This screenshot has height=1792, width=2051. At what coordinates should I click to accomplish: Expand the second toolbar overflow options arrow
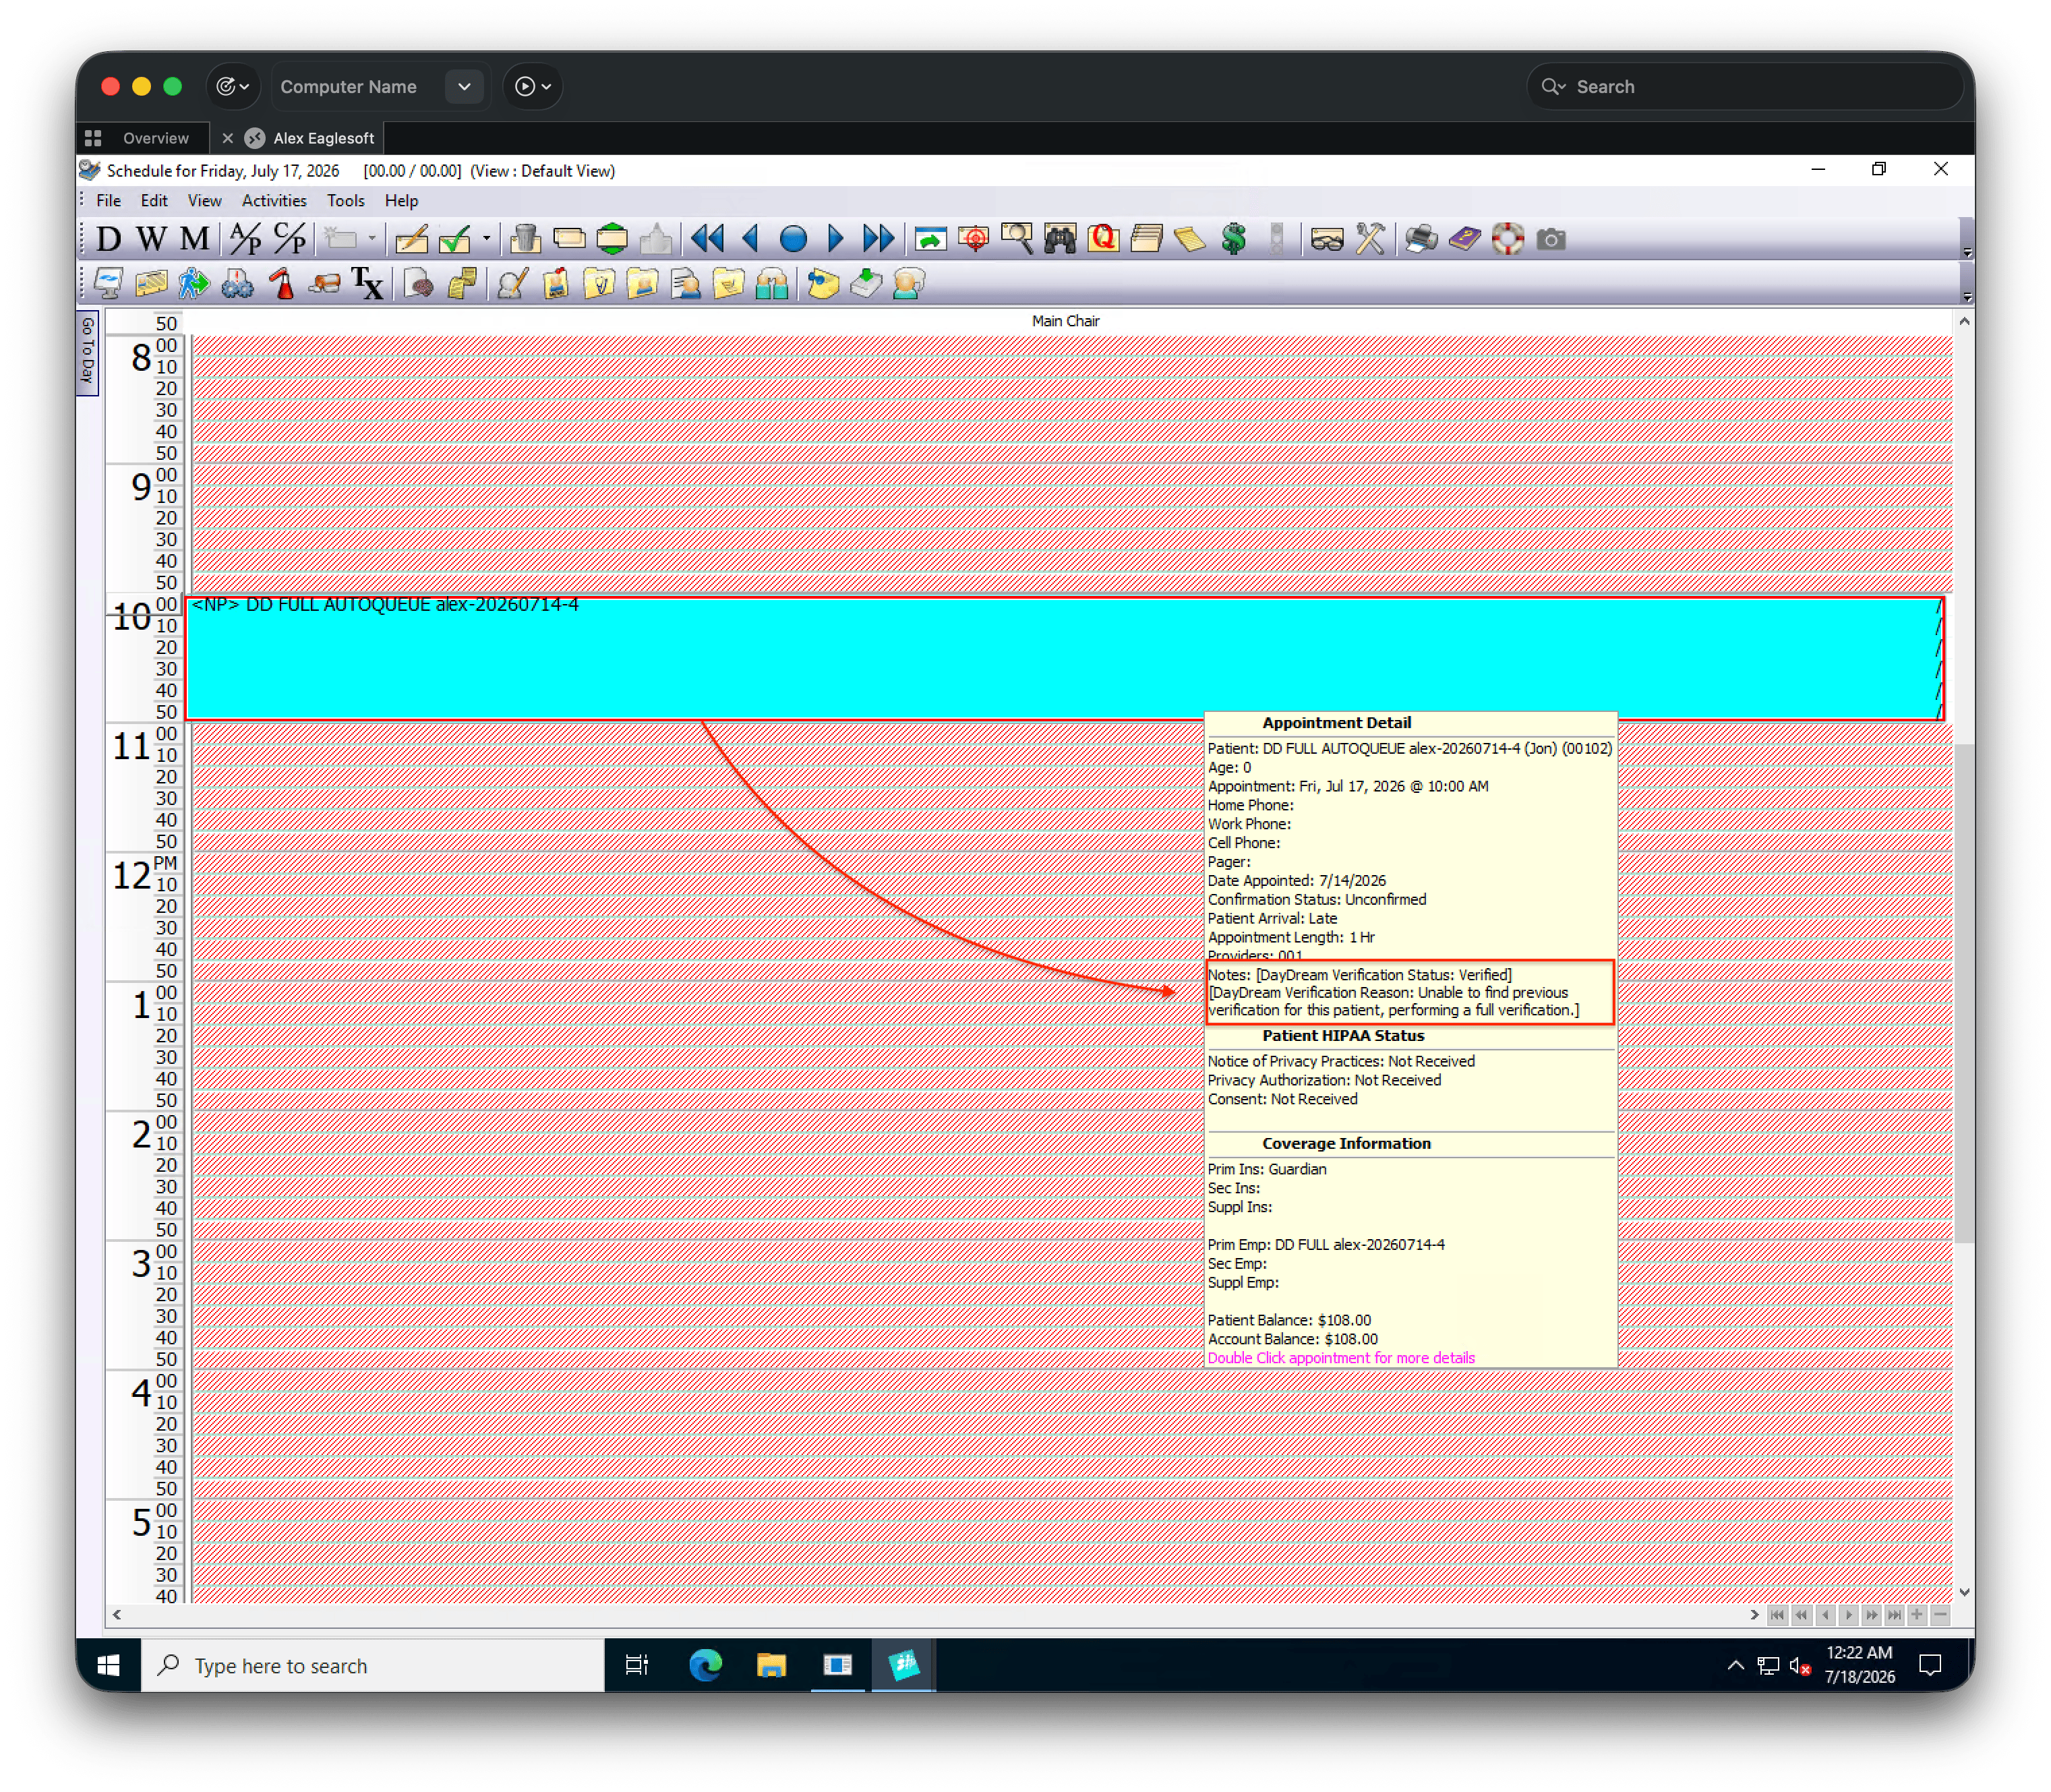pyautogui.click(x=1967, y=297)
